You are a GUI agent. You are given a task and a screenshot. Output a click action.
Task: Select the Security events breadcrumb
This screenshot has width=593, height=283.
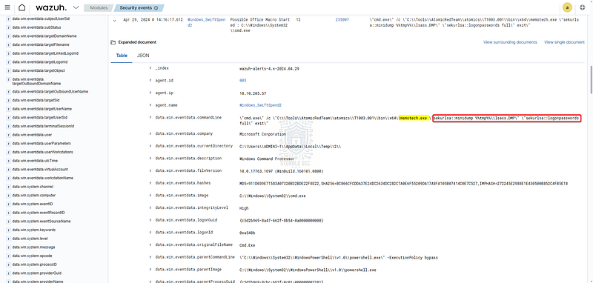click(x=139, y=7)
